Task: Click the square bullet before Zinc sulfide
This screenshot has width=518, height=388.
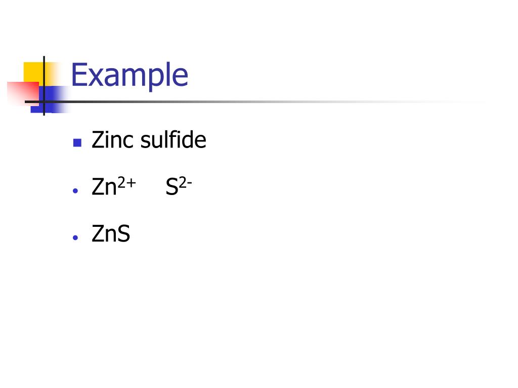Action: 77,142
